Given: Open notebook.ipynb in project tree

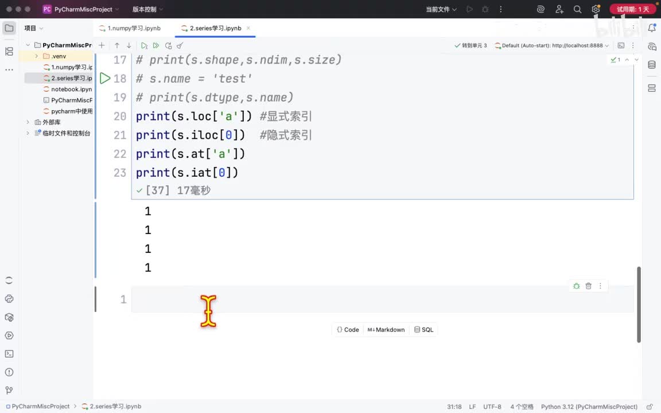Looking at the screenshot, I should pos(68,89).
